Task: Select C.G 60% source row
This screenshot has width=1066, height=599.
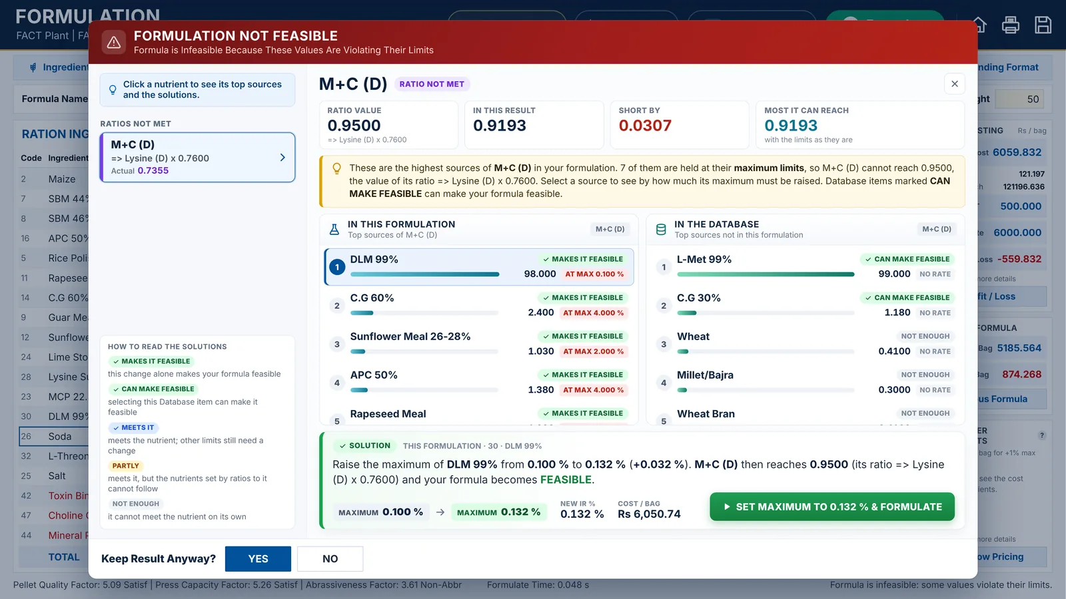Action: click(478, 305)
